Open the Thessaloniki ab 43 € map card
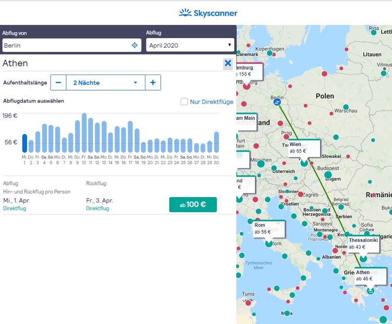Image resolution: width=392 pixels, height=324 pixels. [363, 244]
